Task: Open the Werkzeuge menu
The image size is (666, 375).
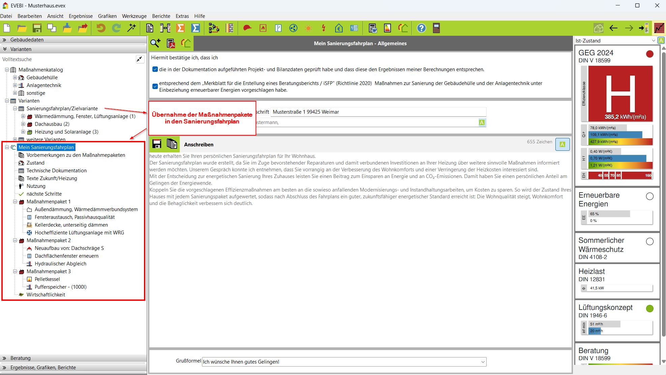Action: click(x=134, y=16)
